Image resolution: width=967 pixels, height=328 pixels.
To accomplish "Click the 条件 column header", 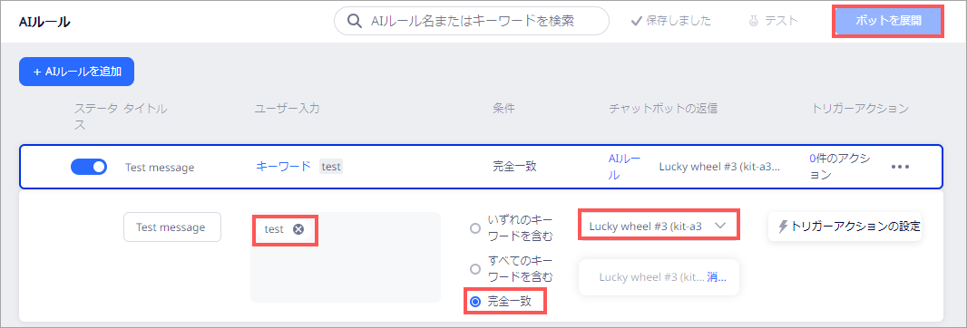I will [x=503, y=109].
